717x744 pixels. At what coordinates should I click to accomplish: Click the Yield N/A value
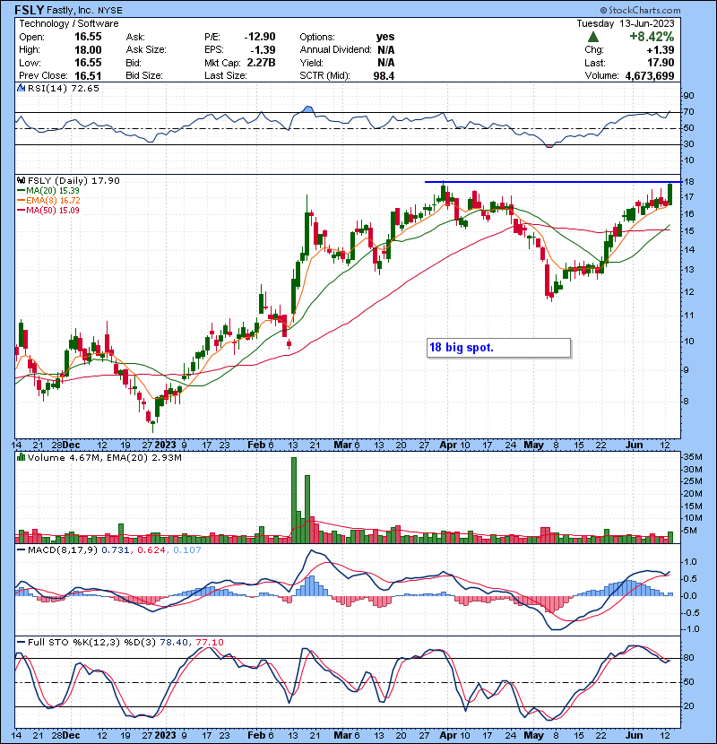(385, 63)
